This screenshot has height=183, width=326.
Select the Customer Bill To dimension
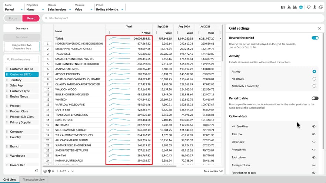click(22, 74)
